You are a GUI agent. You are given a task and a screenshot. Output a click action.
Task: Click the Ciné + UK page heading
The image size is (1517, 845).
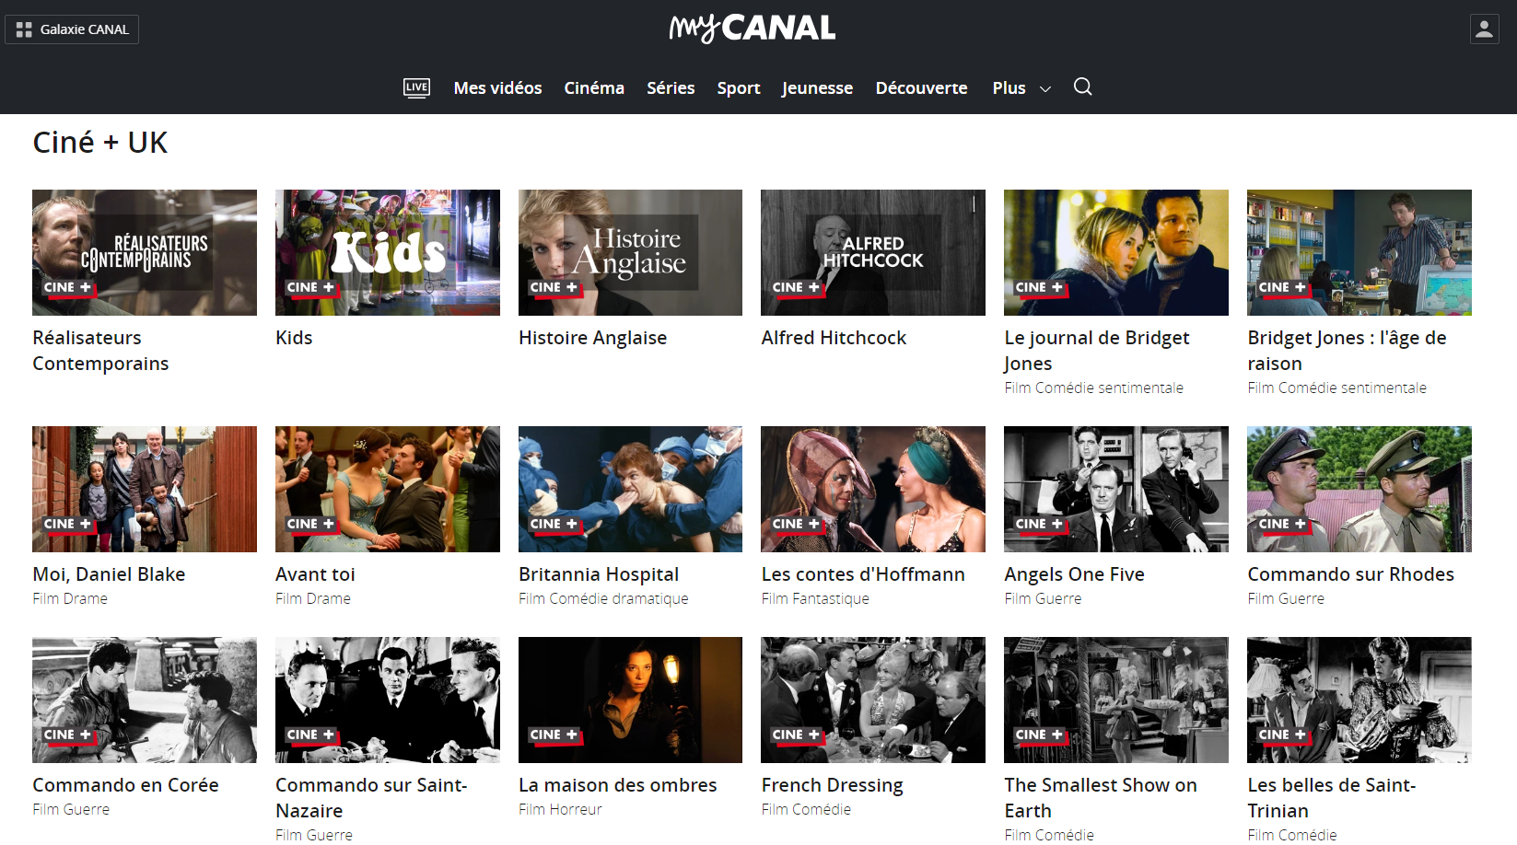(x=99, y=143)
